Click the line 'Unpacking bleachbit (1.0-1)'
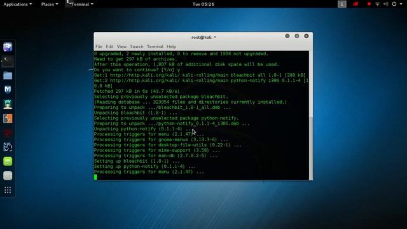 pos(135,113)
